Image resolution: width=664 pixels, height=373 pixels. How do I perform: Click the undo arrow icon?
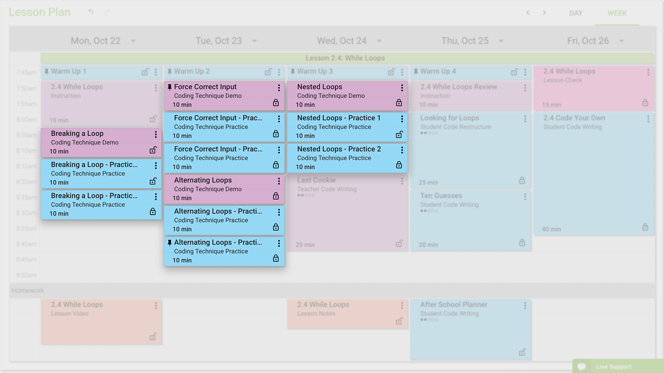[91, 12]
